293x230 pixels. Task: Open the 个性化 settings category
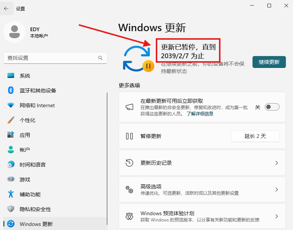(x=55, y=120)
